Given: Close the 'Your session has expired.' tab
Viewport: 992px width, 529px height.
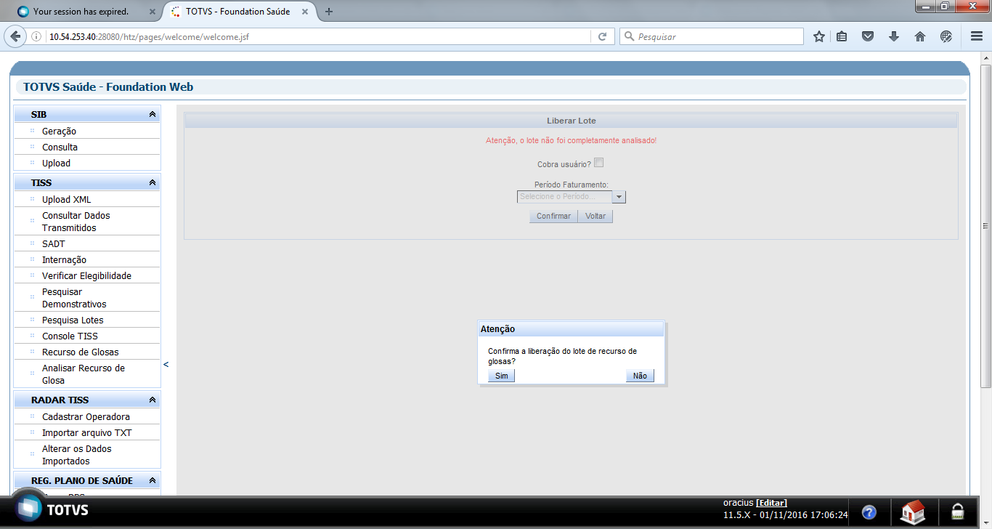Looking at the screenshot, I should click(152, 12).
